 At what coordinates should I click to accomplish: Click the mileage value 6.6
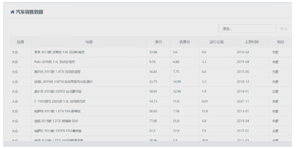(x=204, y=72)
